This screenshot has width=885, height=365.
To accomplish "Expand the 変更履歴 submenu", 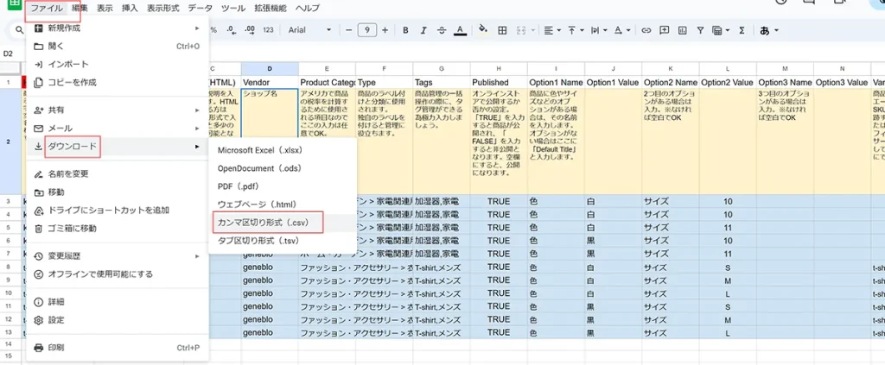I will 118,256.
